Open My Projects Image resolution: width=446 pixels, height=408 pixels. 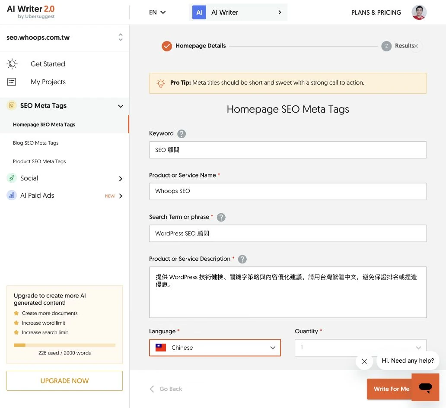(x=48, y=82)
